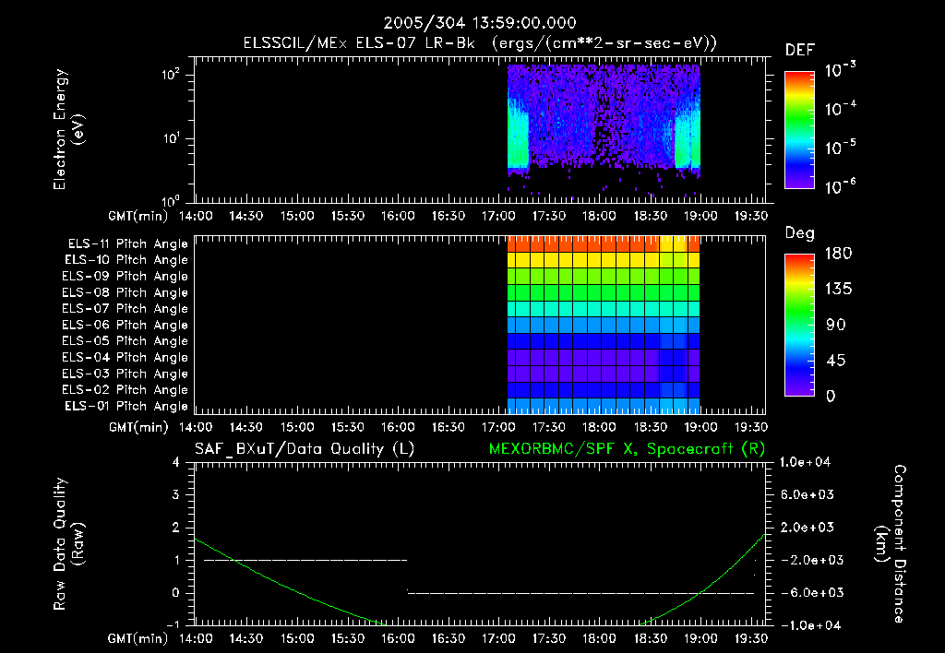The image size is (945, 653).
Task: Click data quality line at level 1
Action: pos(305,560)
